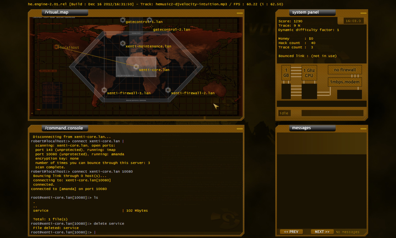The height and width of the screenshot is (238, 396).
Task: Select the 1 Ghz CPU hardware icon
Action: [309, 73]
